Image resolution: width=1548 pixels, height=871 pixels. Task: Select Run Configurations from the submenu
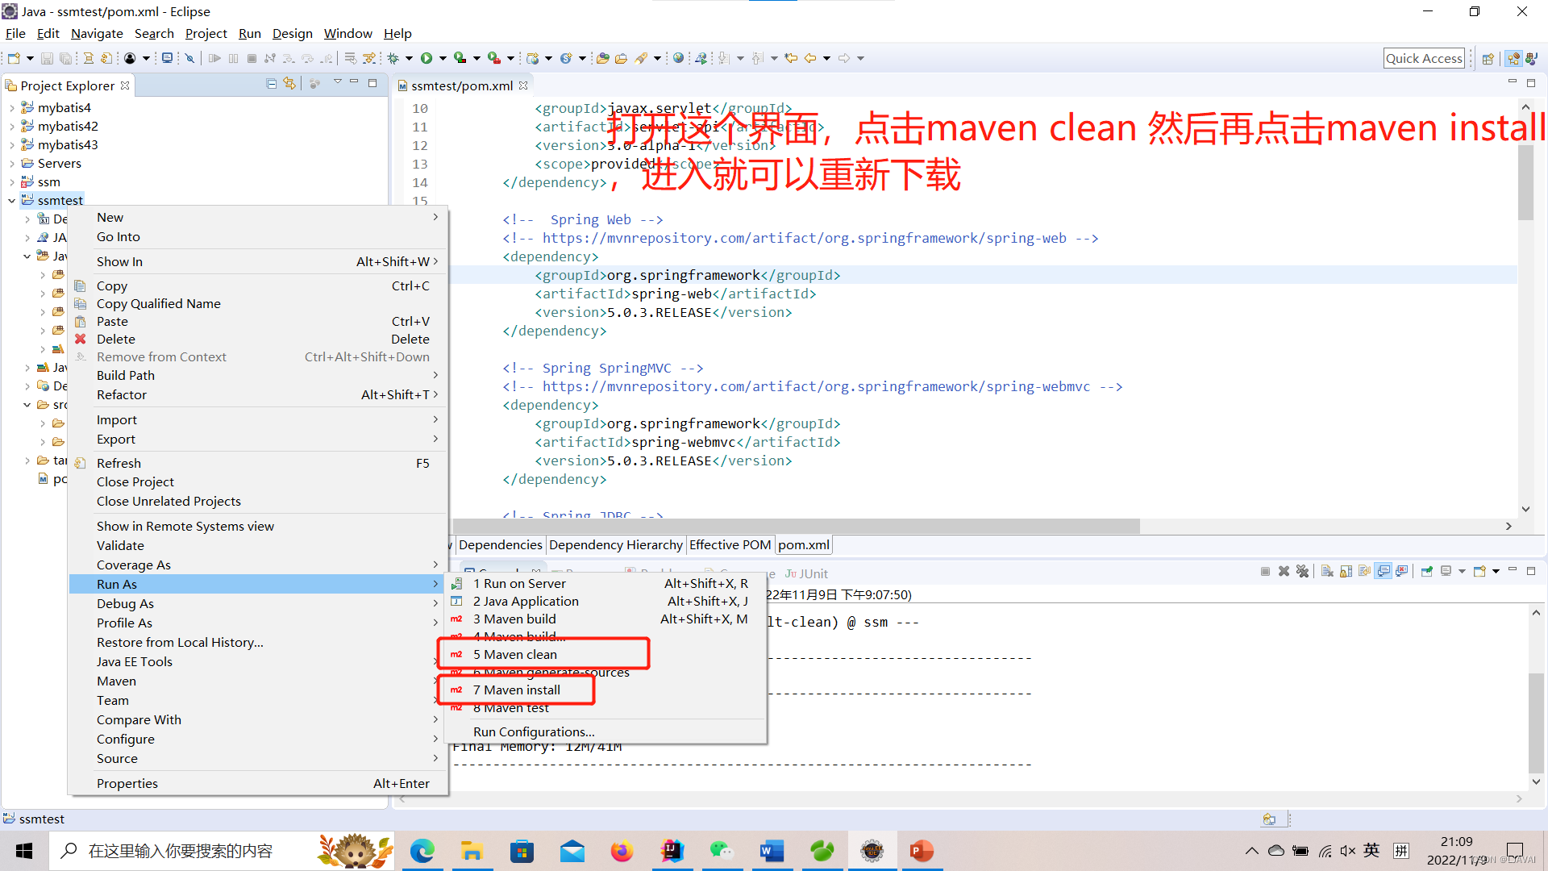(534, 731)
